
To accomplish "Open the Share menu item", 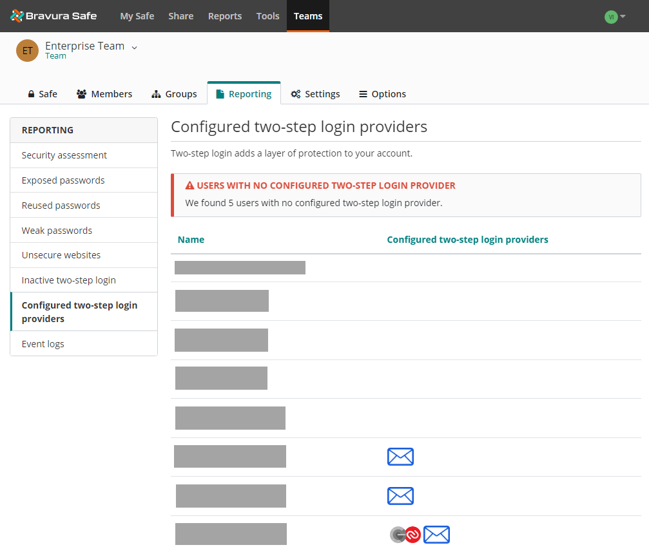I will (181, 16).
